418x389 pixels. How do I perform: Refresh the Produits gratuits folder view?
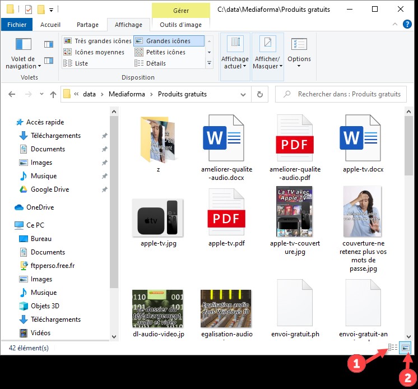(259, 94)
